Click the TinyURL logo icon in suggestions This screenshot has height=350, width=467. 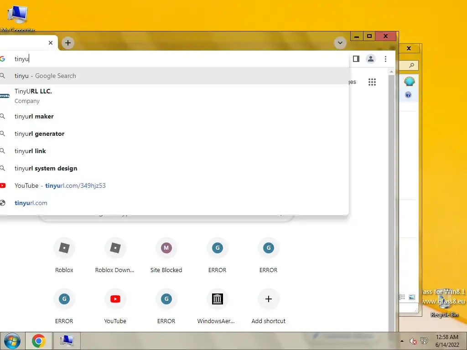coord(5,96)
